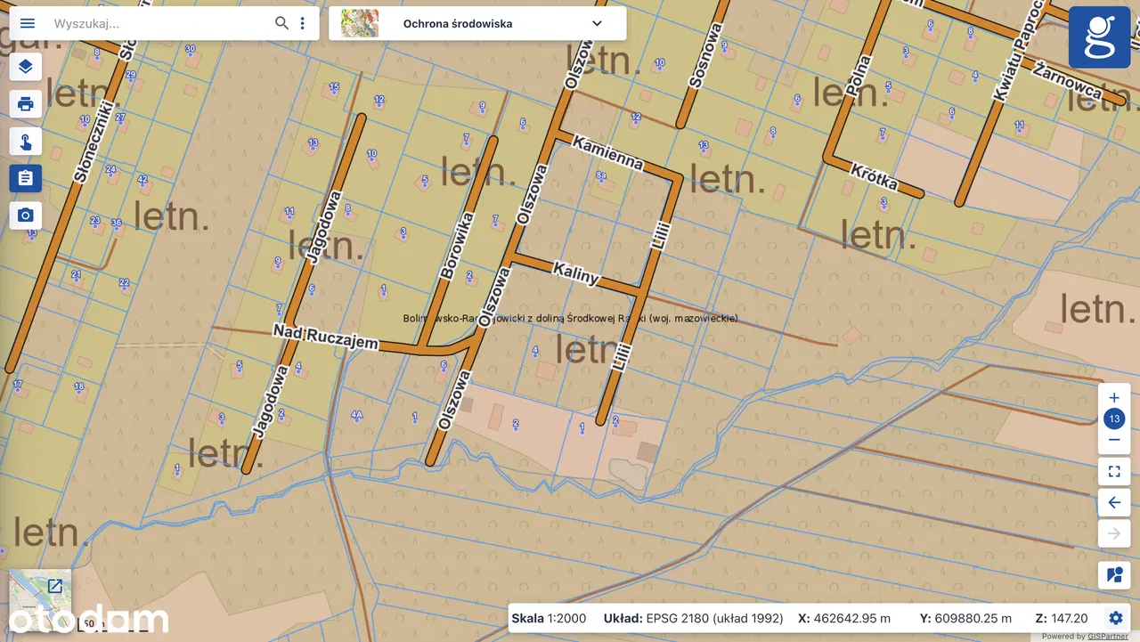Toggle the active clipboard report tool
This screenshot has height=642, width=1140.
(26, 178)
